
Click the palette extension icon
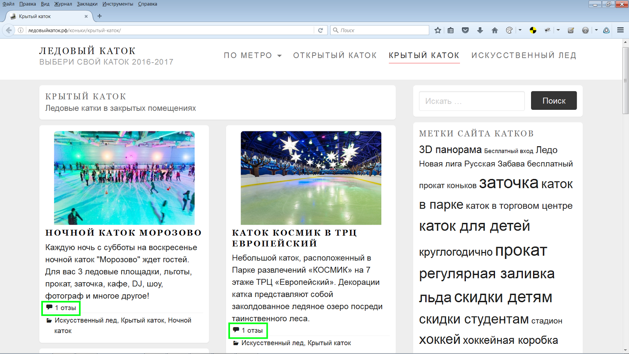(x=509, y=30)
